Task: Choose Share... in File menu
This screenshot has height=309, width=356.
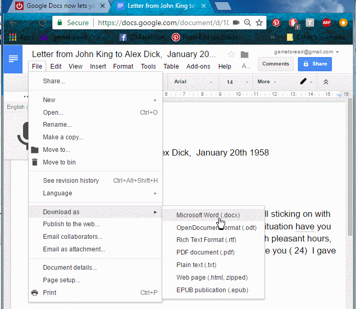Action: (x=95, y=81)
